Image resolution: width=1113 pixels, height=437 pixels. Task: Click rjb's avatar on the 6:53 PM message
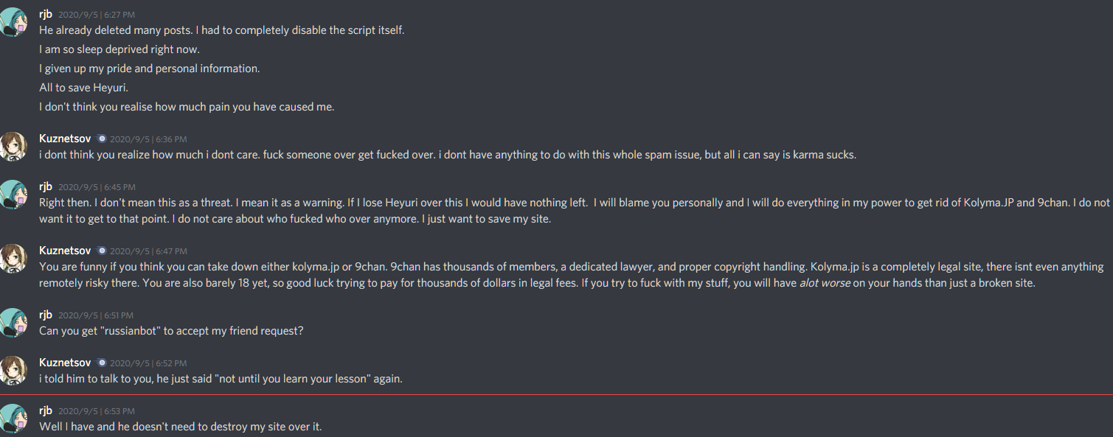coord(14,417)
